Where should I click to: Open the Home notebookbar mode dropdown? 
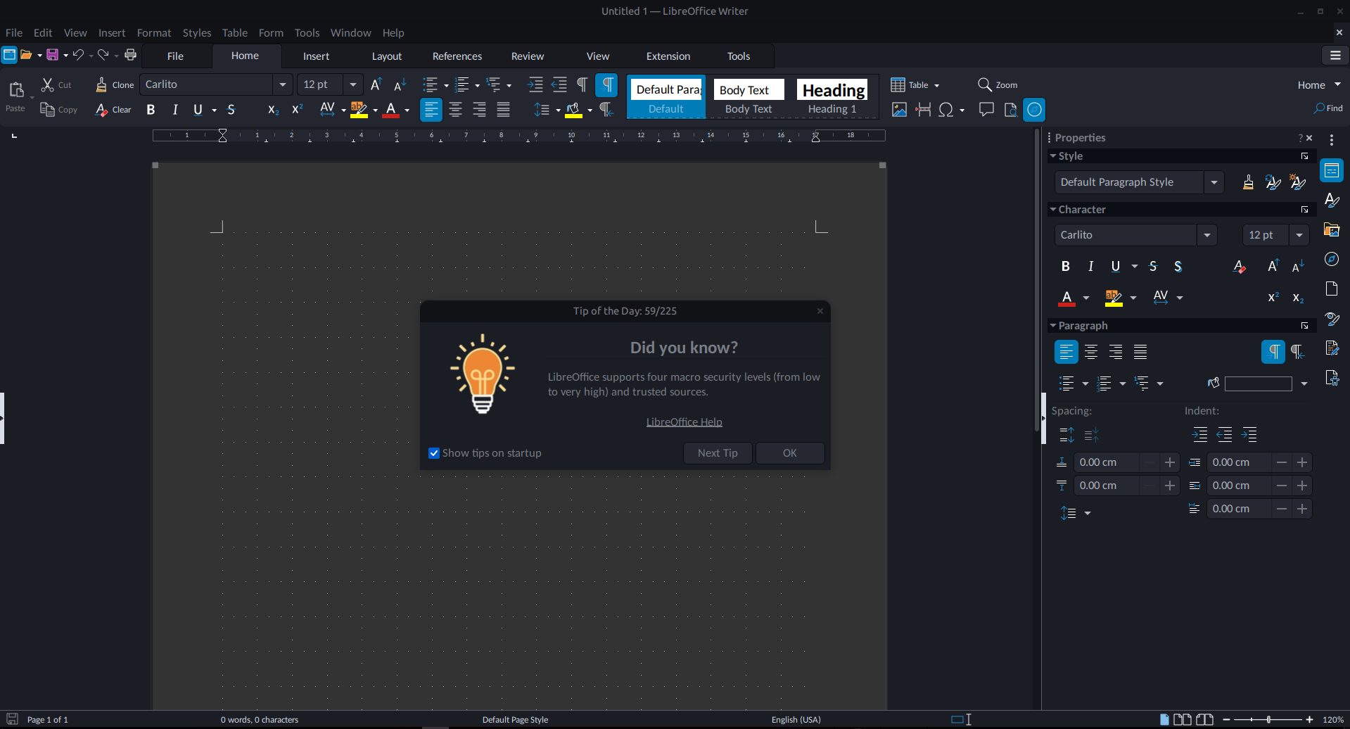tap(1319, 84)
